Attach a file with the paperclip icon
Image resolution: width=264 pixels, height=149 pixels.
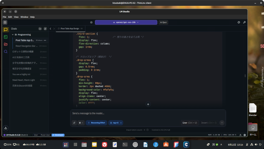point(74,123)
